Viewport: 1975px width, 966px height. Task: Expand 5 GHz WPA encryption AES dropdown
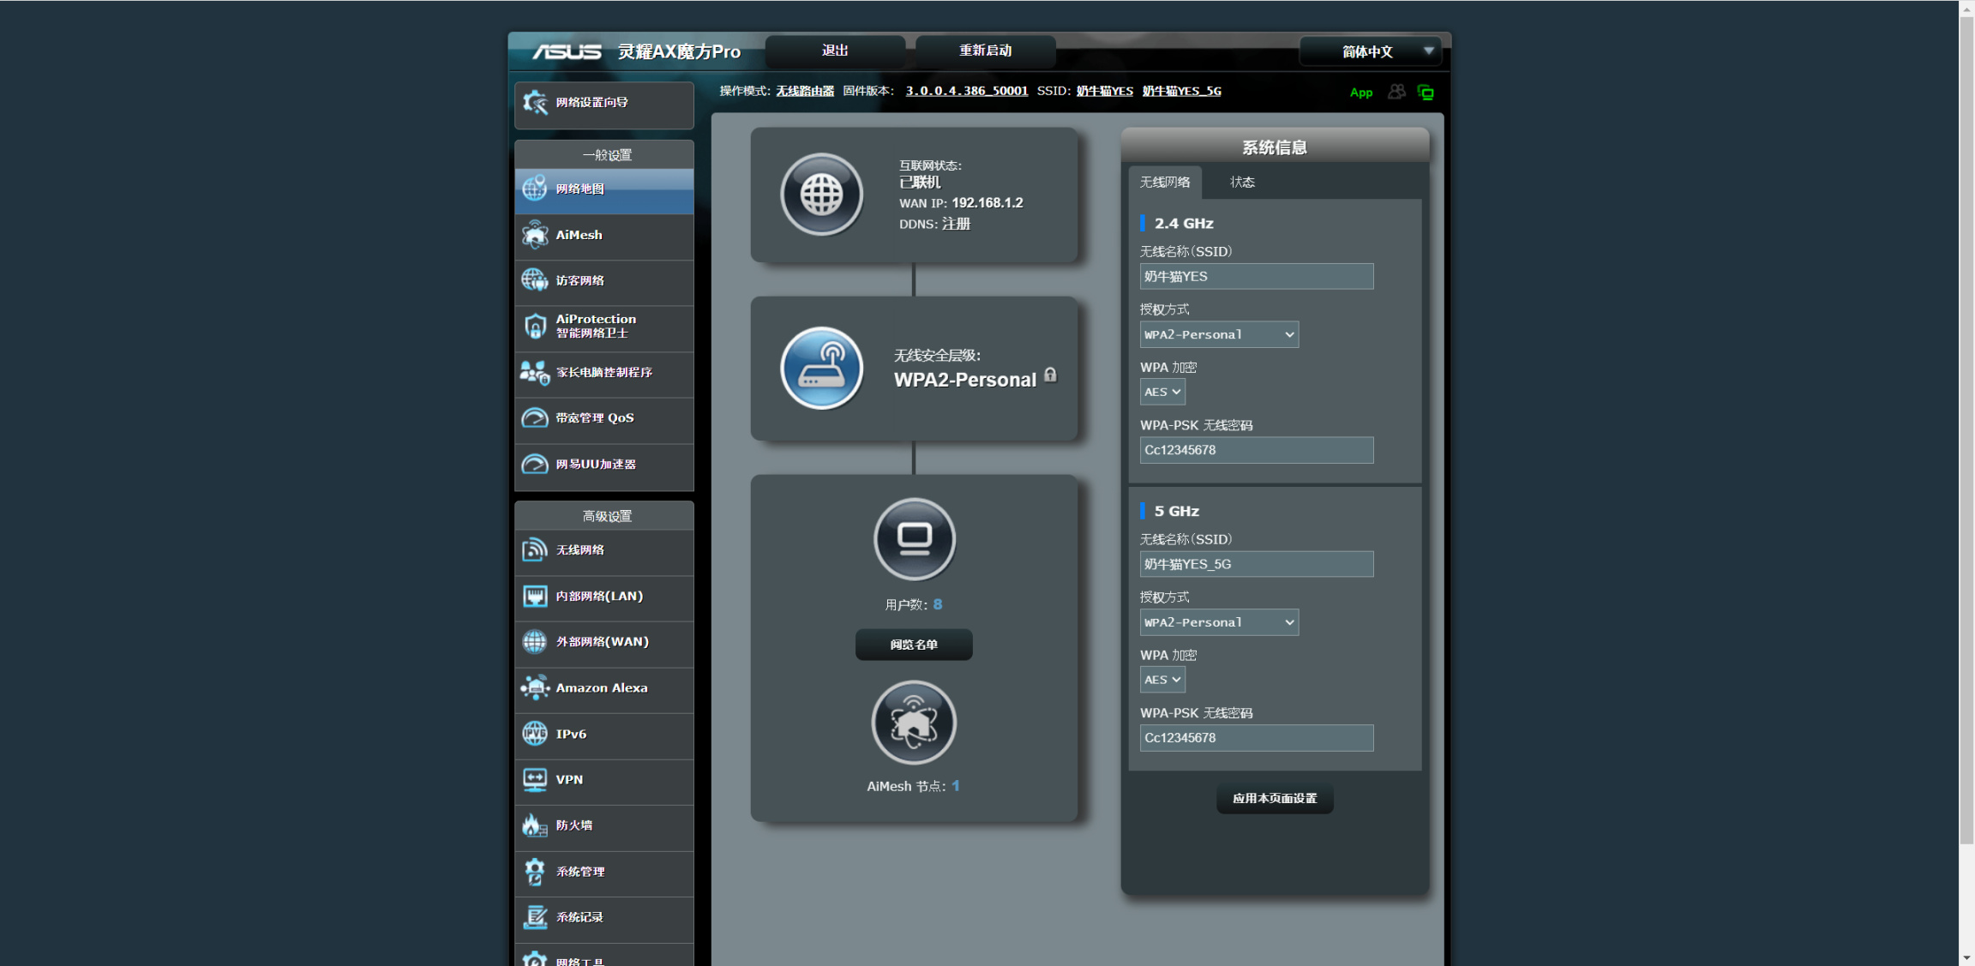(x=1162, y=680)
